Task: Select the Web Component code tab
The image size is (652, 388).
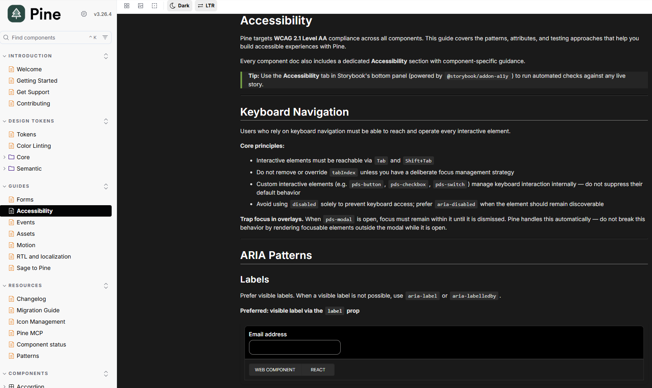Action: click(x=275, y=370)
